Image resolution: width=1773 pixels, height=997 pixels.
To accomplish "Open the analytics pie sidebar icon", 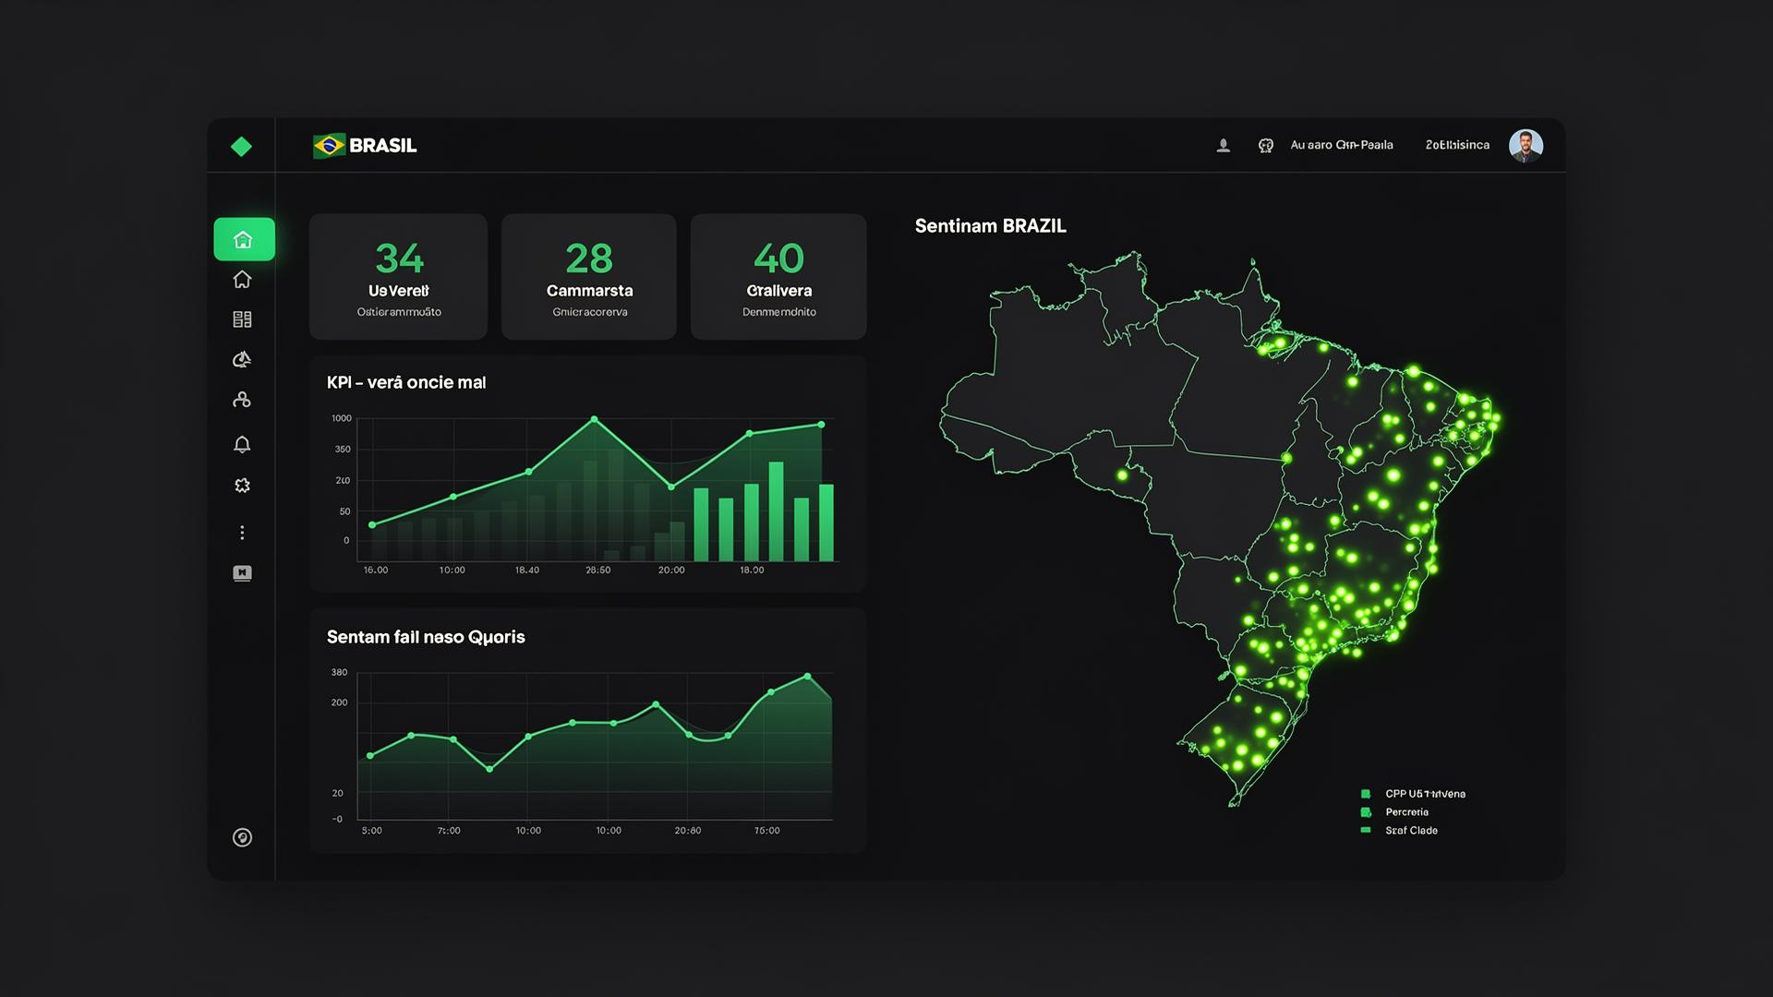I will coord(242,359).
